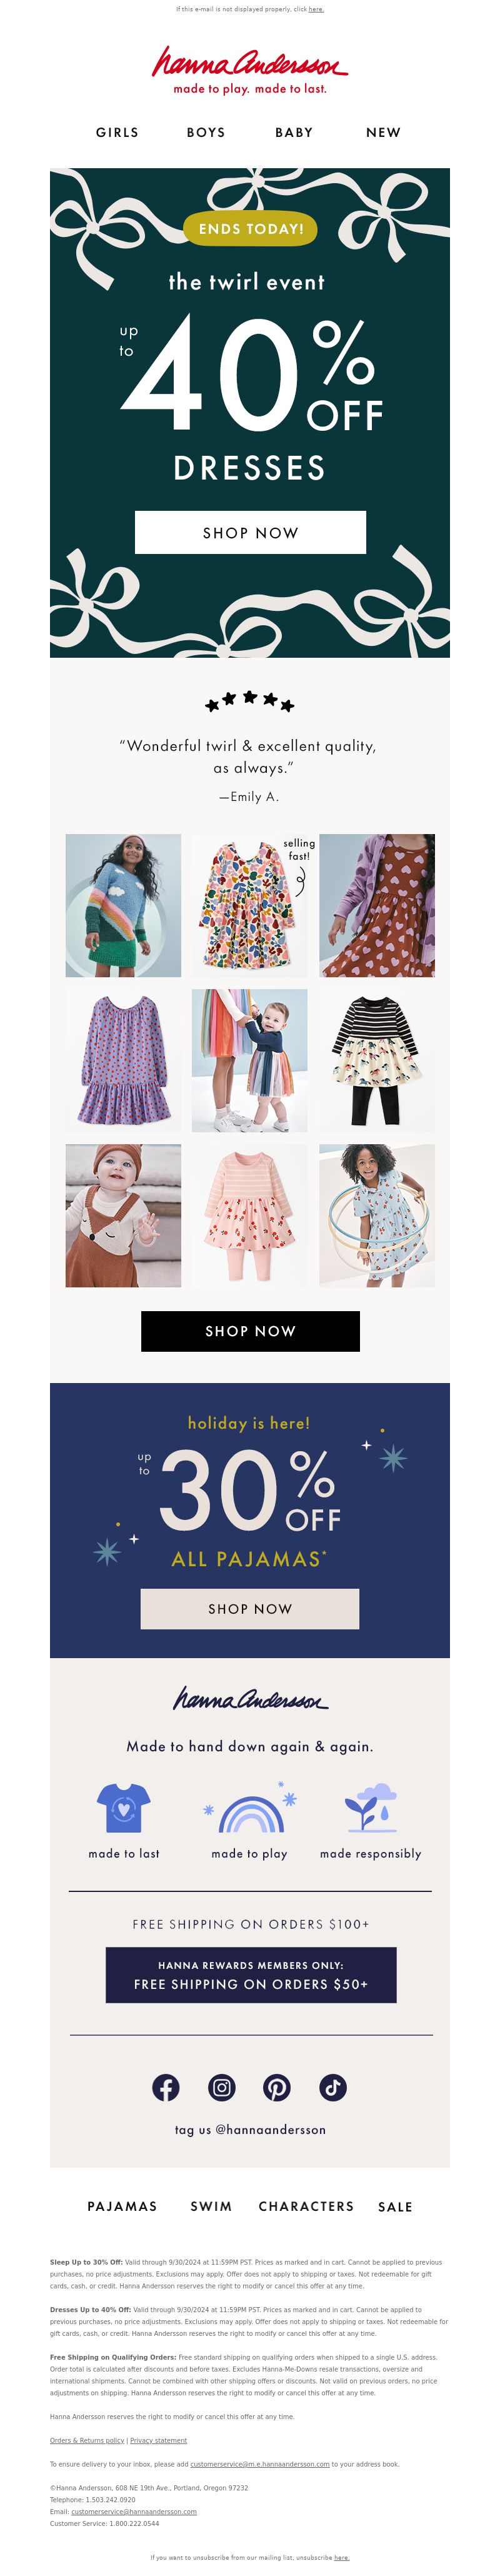Open the Facebook social icon
The image size is (500, 2576).
166,2087
